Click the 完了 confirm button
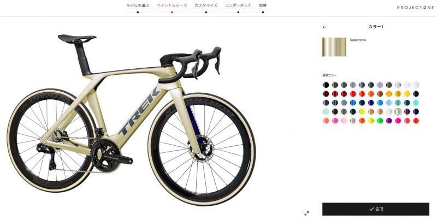 [376, 209]
